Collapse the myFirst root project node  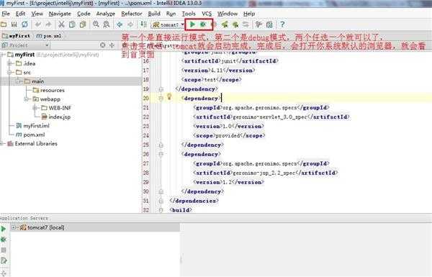[x=2, y=55]
